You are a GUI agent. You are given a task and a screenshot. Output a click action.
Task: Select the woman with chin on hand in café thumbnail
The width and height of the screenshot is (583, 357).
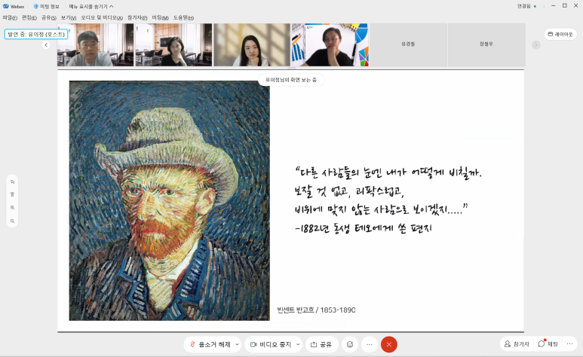tap(173, 45)
